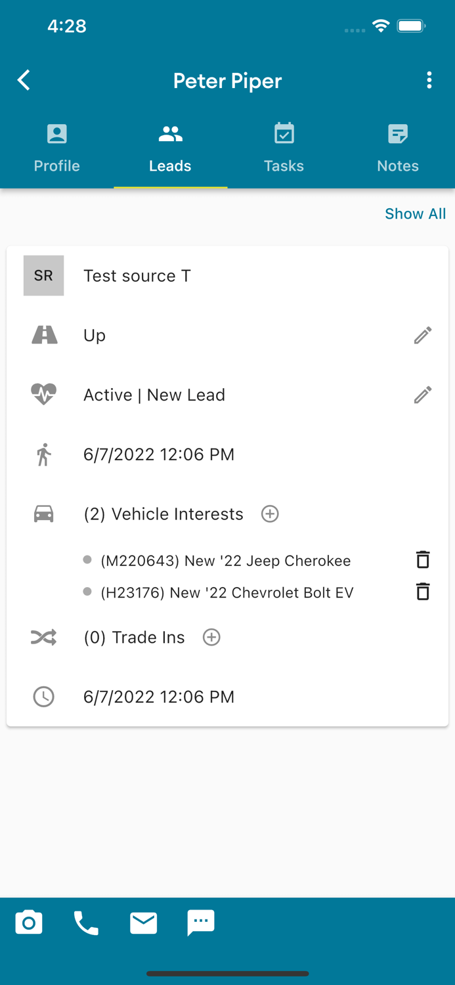The height and width of the screenshot is (985, 455).
Task: Stay on the Leads tab
Action: click(170, 146)
